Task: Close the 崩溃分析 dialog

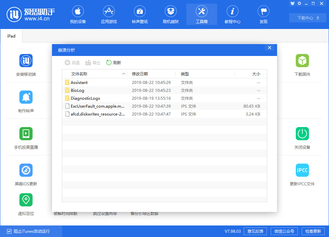Action: click(269, 48)
